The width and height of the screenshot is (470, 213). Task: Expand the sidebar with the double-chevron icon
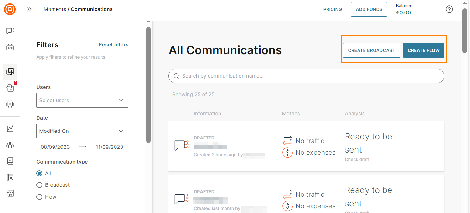29,9
